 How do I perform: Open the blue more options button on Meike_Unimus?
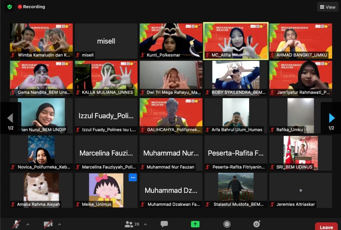point(133,177)
